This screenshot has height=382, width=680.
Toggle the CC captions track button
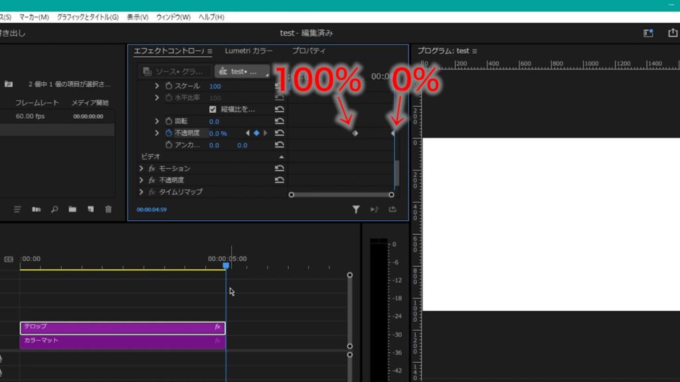[9, 259]
